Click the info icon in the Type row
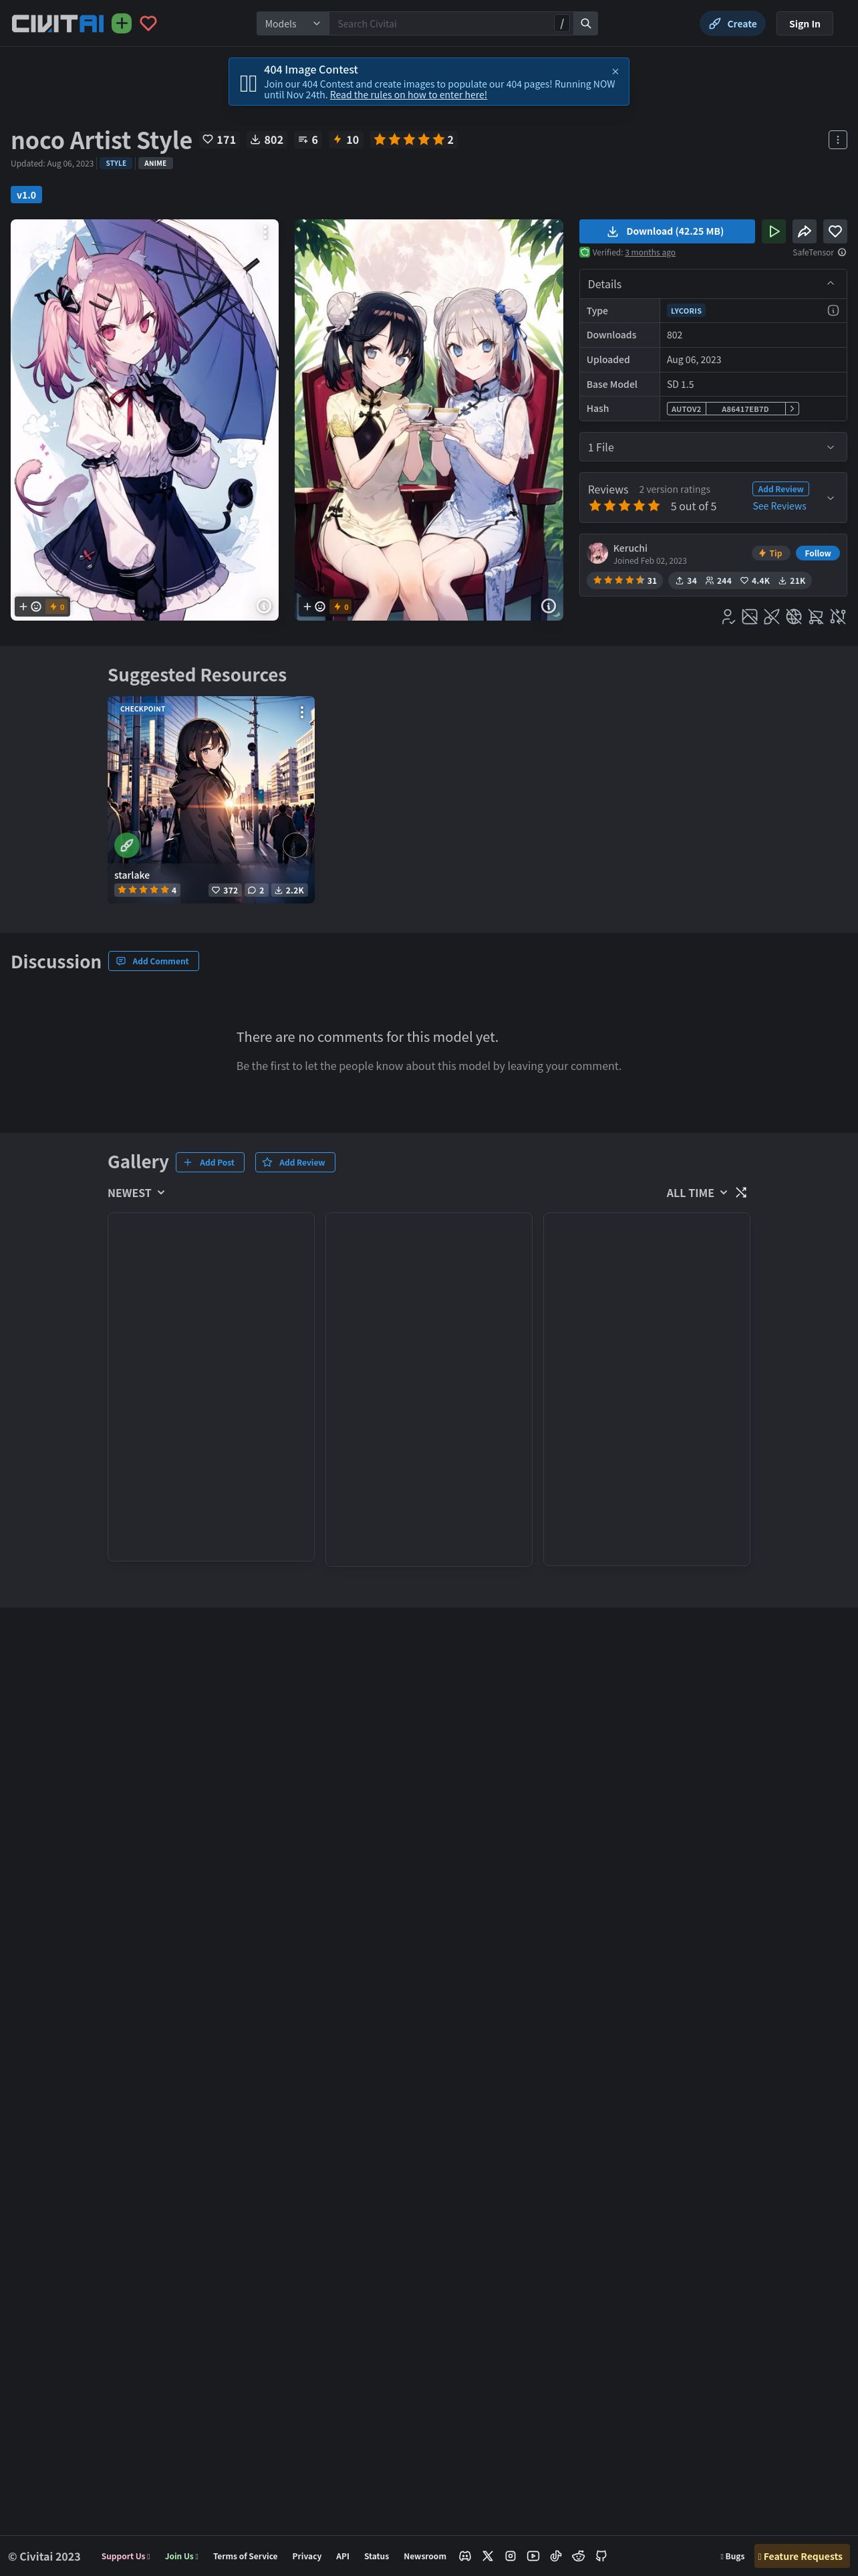Image resolution: width=858 pixels, height=2576 pixels. point(833,310)
